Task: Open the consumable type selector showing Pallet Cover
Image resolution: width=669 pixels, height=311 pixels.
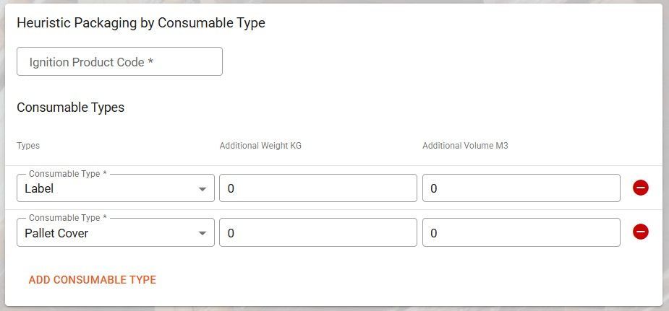Action: pyautogui.click(x=108, y=233)
